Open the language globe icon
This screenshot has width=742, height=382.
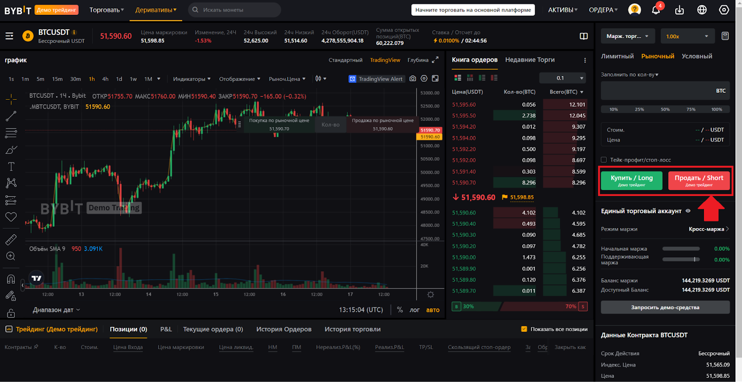coord(702,10)
